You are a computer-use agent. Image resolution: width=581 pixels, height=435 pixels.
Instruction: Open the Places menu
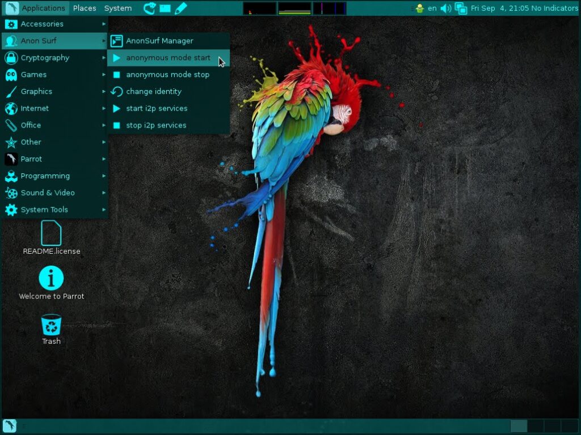(85, 8)
